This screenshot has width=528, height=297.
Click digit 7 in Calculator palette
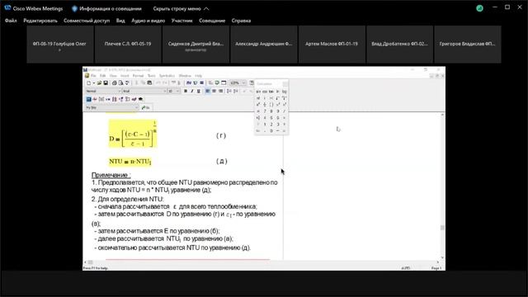coord(265,111)
